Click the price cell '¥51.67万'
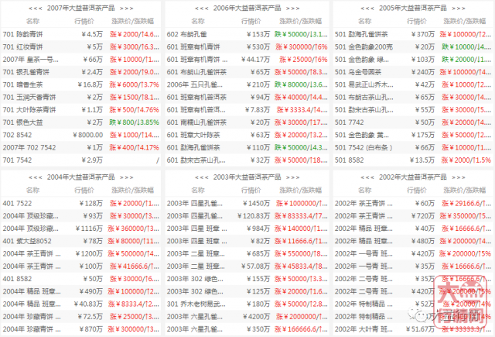The image size is (495, 337). pyautogui.click(x=421, y=329)
